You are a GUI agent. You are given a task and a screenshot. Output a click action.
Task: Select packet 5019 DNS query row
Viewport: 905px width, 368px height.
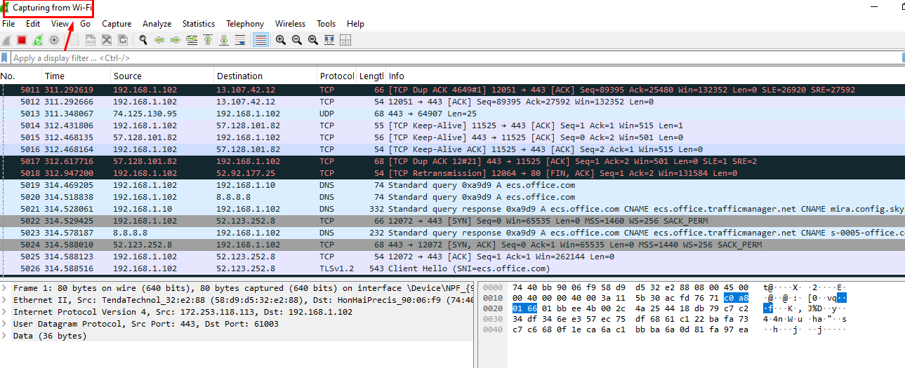pos(452,185)
